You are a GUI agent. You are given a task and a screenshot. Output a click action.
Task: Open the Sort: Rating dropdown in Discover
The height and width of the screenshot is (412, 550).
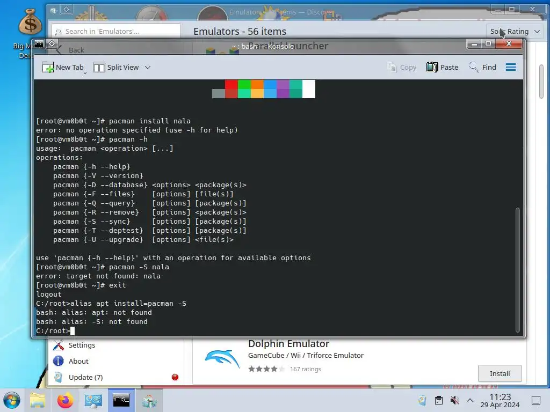[x=515, y=31]
